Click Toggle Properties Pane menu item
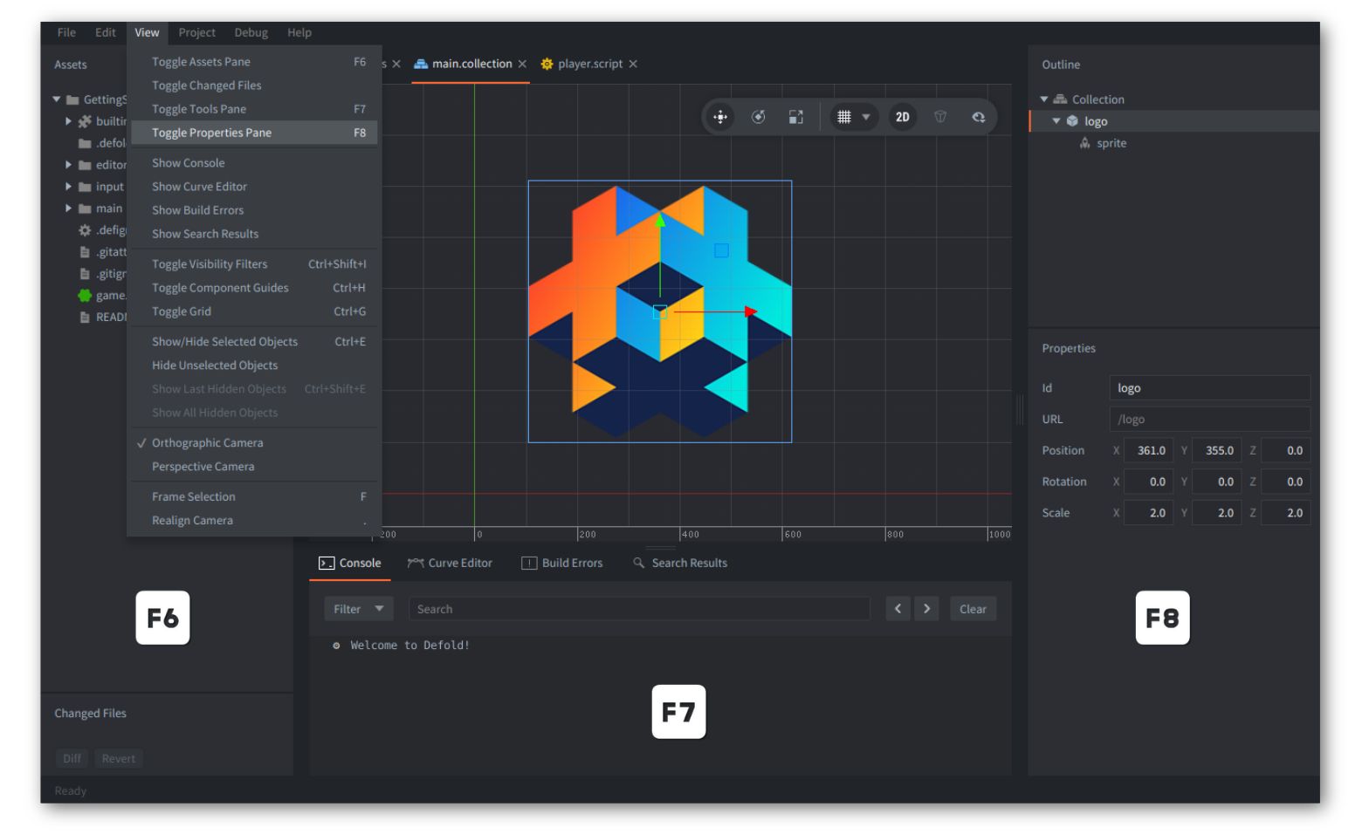The height and width of the screenshot is (834, 1369). pos(211,133)
